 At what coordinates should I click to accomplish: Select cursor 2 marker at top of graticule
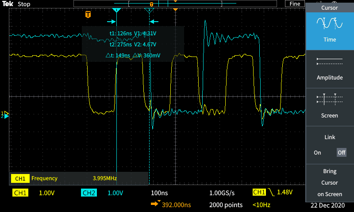click(150, 10)
